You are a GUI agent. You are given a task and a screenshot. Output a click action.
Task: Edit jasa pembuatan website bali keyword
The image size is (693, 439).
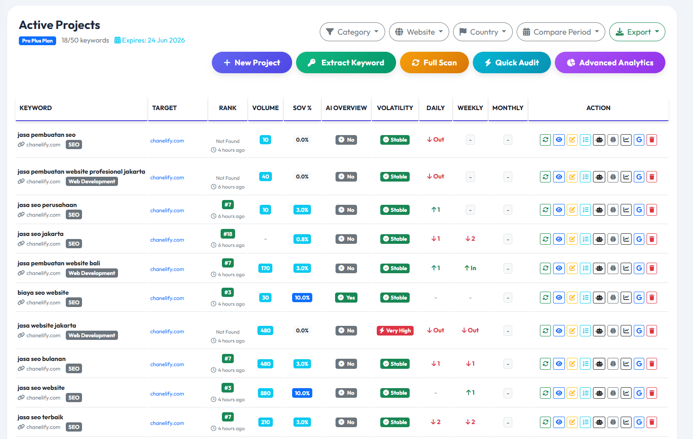[x=572, y=268]
